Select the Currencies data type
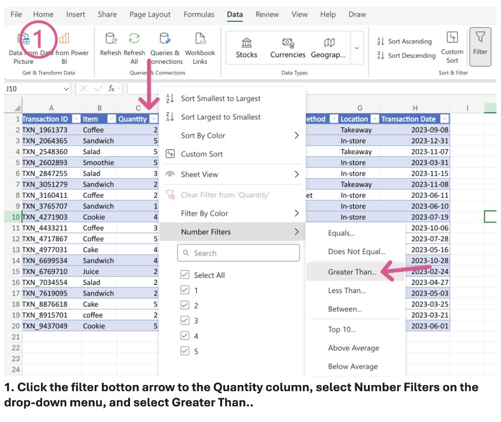Image resolution: width=501 pixels, height=422 pixels. tap(287, 48)
